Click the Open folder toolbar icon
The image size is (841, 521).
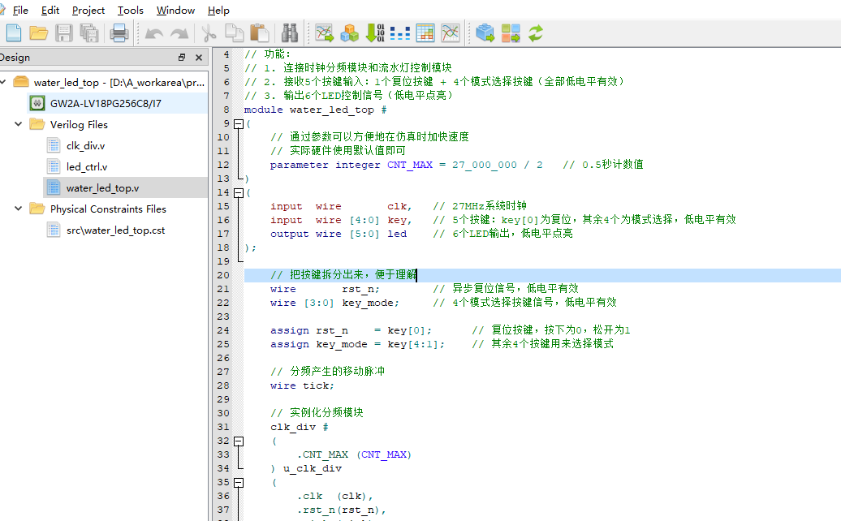point(39,33)
